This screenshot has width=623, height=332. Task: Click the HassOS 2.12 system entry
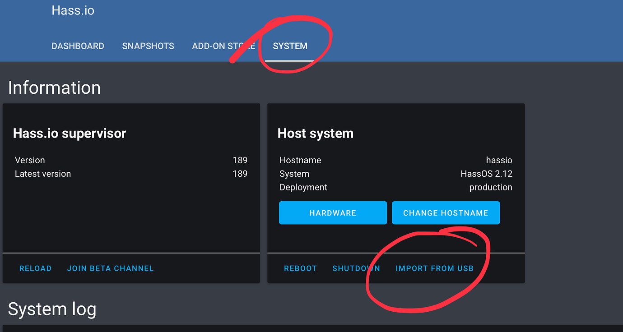click(486, 174)
